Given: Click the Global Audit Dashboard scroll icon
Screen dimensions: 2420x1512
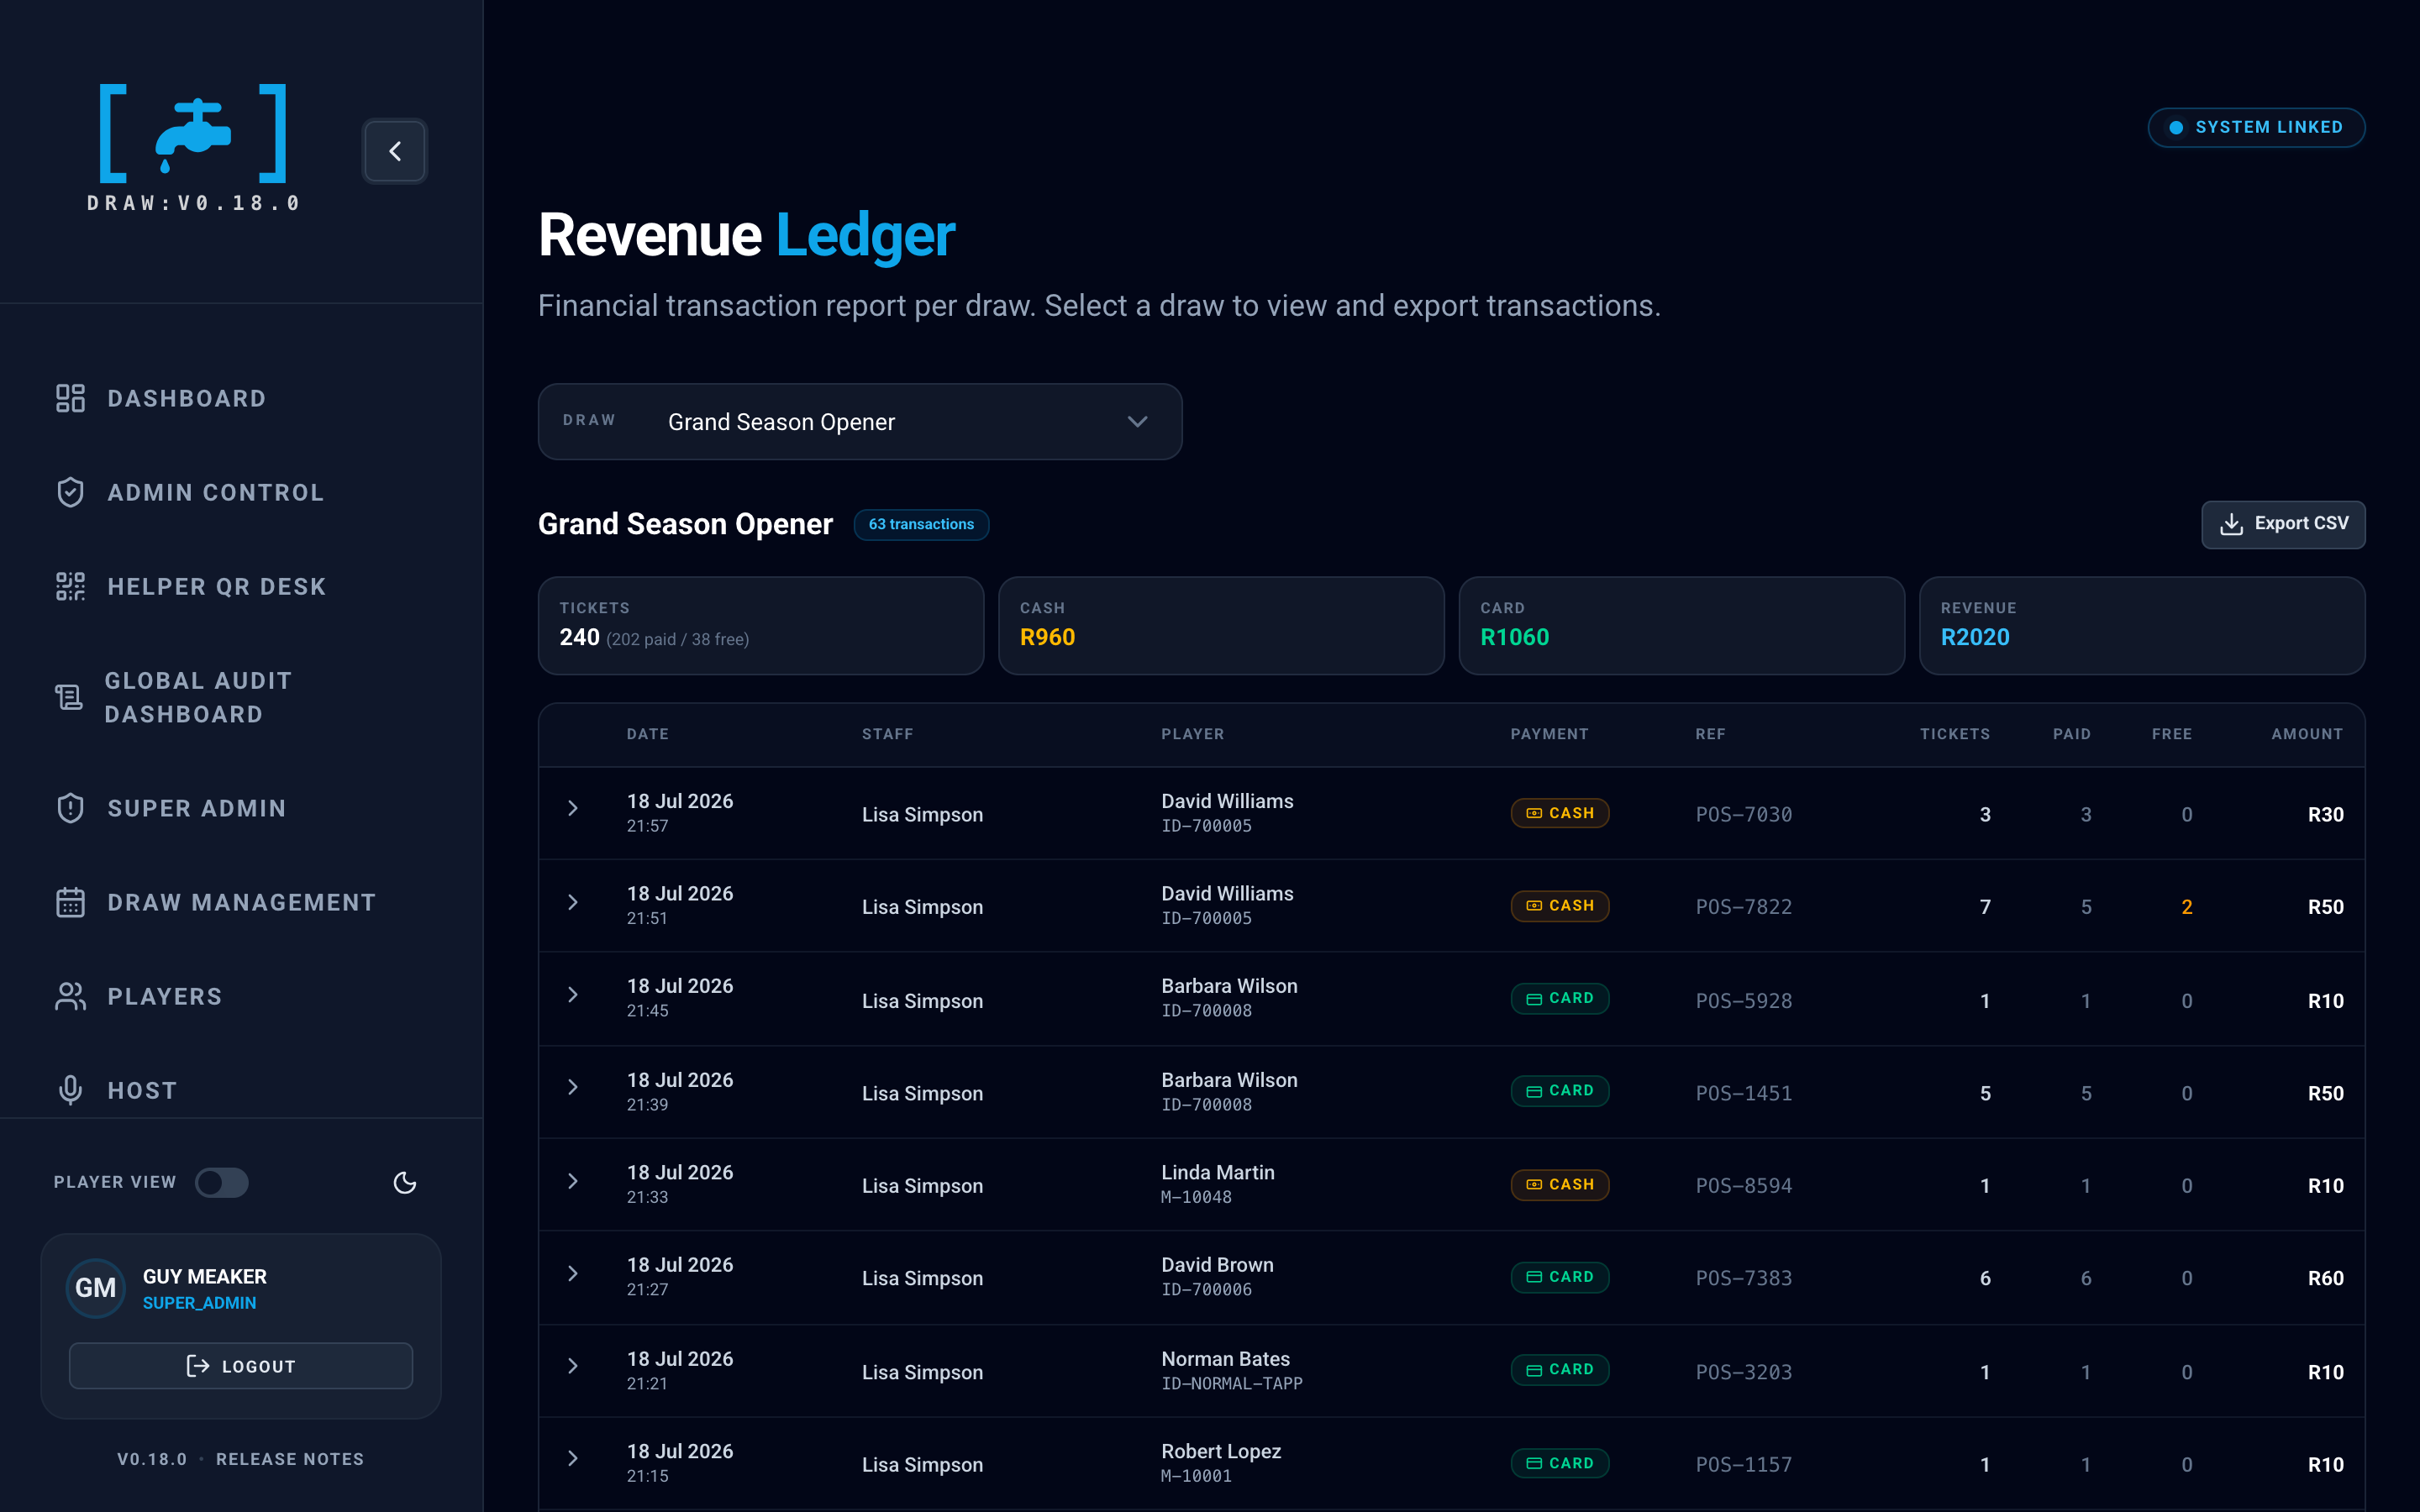Looking at the screenshot, I should pyautogui.click(x=69, y=697).
